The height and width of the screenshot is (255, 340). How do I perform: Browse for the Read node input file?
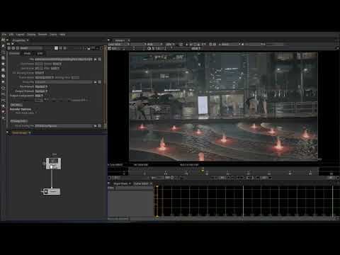[95, 59]
